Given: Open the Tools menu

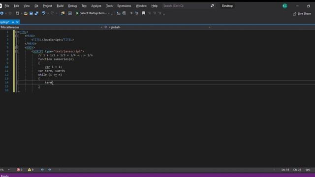Looking at the screenshot, I should tap(109, 6).
